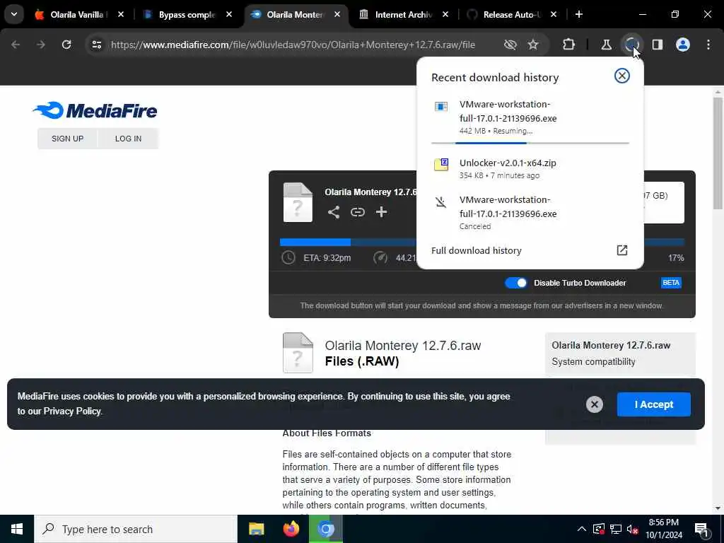This screenshot has height=543, width=724.
Task: Click the download speed gauge icon
Action: 380,257
